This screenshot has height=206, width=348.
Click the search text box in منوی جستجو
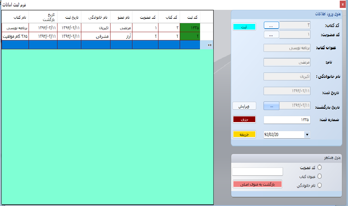click(x=257, y=172)
